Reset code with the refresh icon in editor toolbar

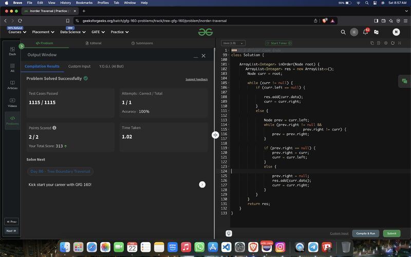pos(393,43)
